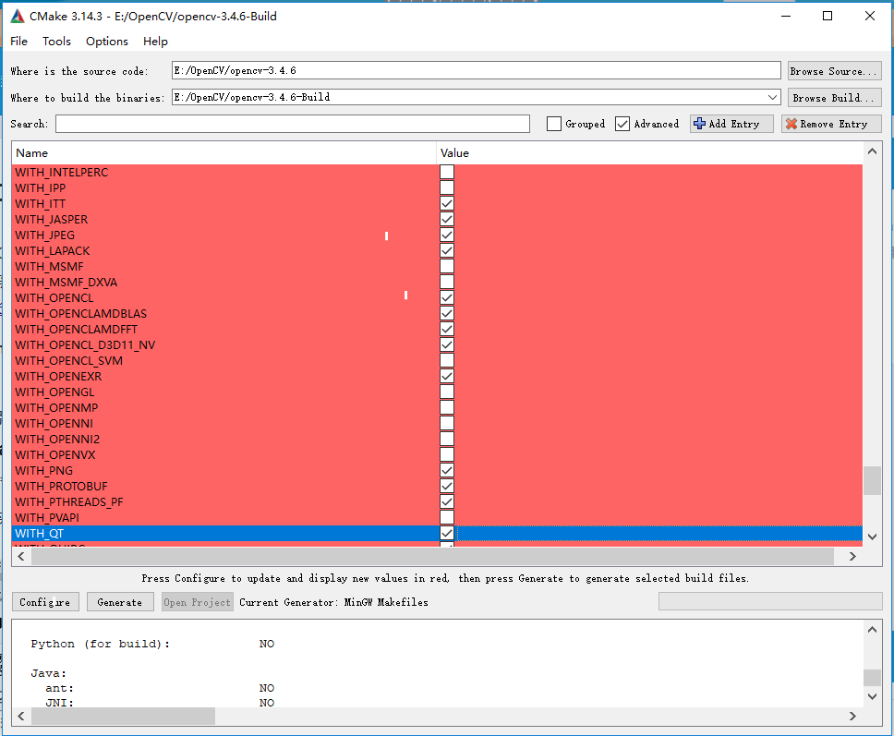Open the Options menu
894x736 pixels.
[x=106, y=41]
